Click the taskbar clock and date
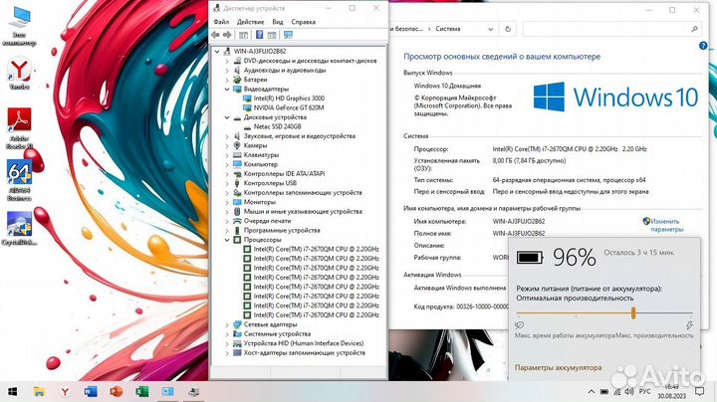This screenshot has height=402, width=717. pos(671,392)
